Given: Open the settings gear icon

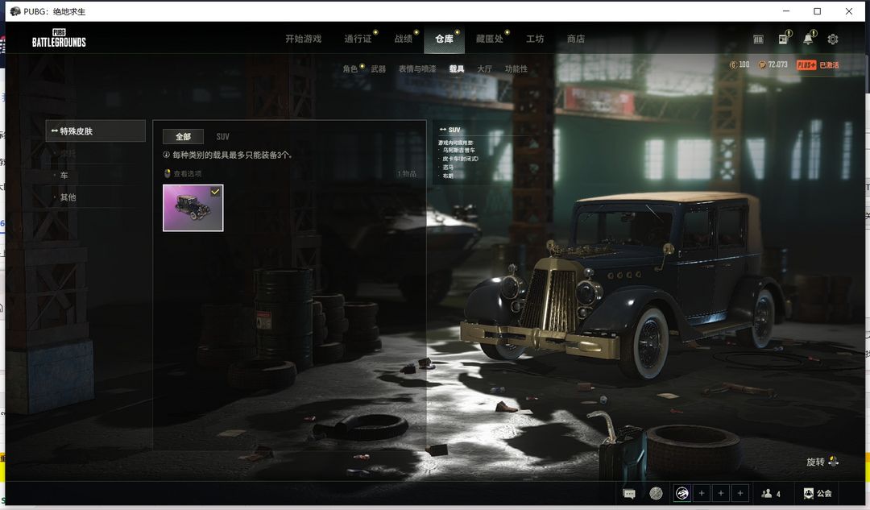Looking at the screenshot, I should point(833,39).
